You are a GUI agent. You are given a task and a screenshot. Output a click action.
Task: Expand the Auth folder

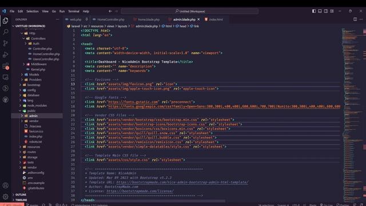pyautogui.click(x=26, y=43)
